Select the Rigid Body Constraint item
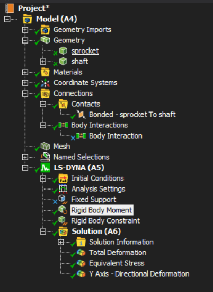 pyautogui.click(x=105, y=221)
